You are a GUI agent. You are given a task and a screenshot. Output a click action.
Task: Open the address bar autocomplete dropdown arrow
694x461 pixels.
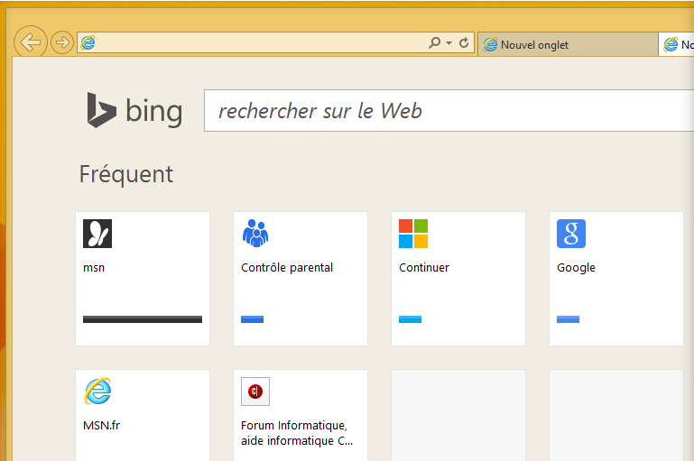pyautogui.click(x=449, y=43)
